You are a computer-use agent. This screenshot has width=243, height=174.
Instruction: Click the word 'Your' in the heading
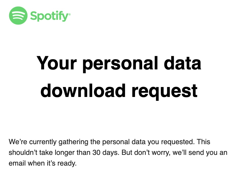pos(57,63)
